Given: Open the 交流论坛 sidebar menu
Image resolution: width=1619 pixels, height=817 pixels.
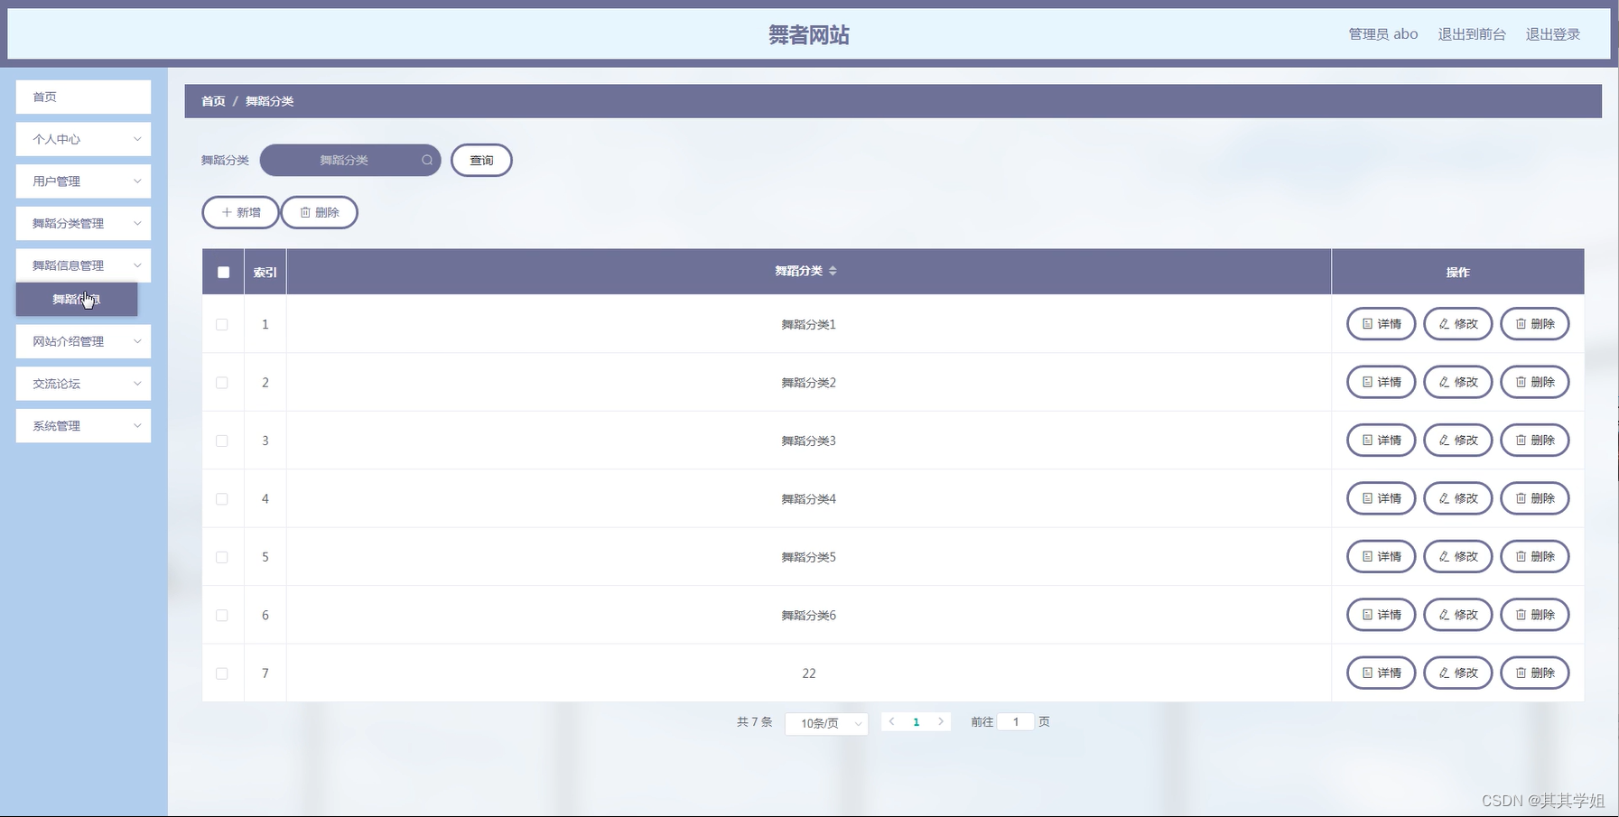Looking at the screenshot, I should pyautogui.click(x=82, y=383).
